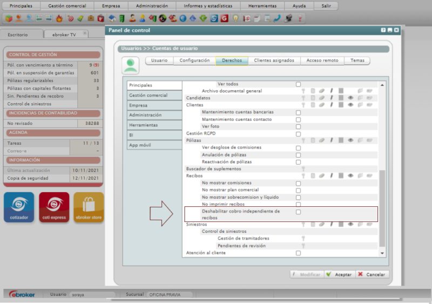Open the cotizador tile
Screen dimensions: 432x304
tap(19, 207)
